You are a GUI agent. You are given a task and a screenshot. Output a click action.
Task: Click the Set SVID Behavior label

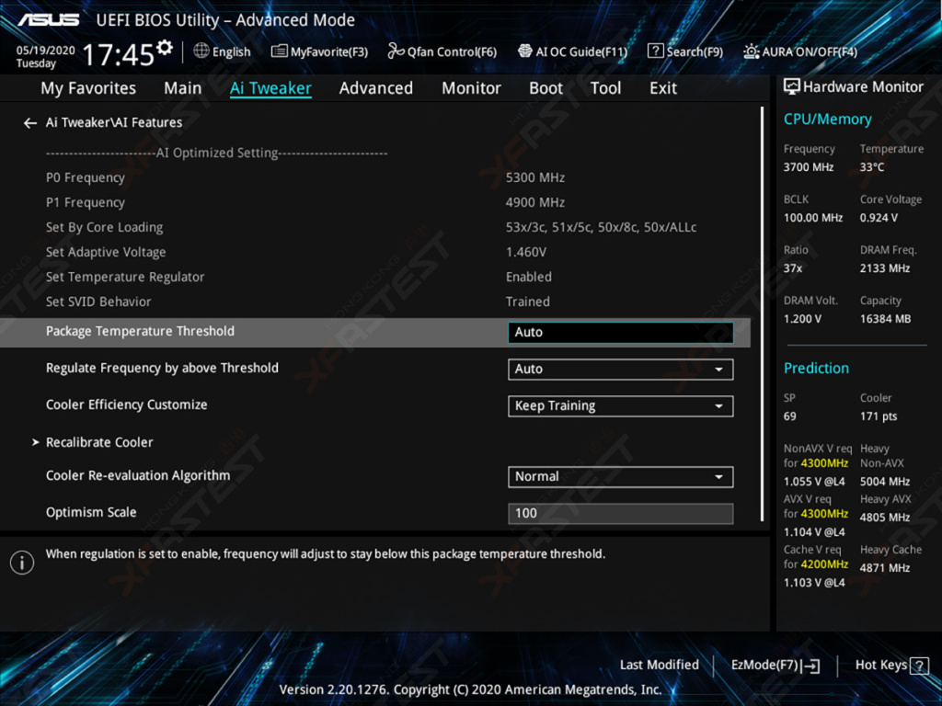98,302
